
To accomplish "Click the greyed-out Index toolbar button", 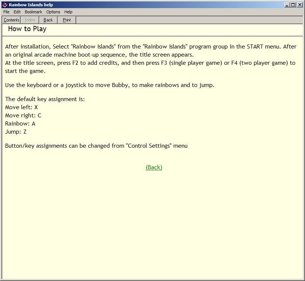I will tap(30, 20).
